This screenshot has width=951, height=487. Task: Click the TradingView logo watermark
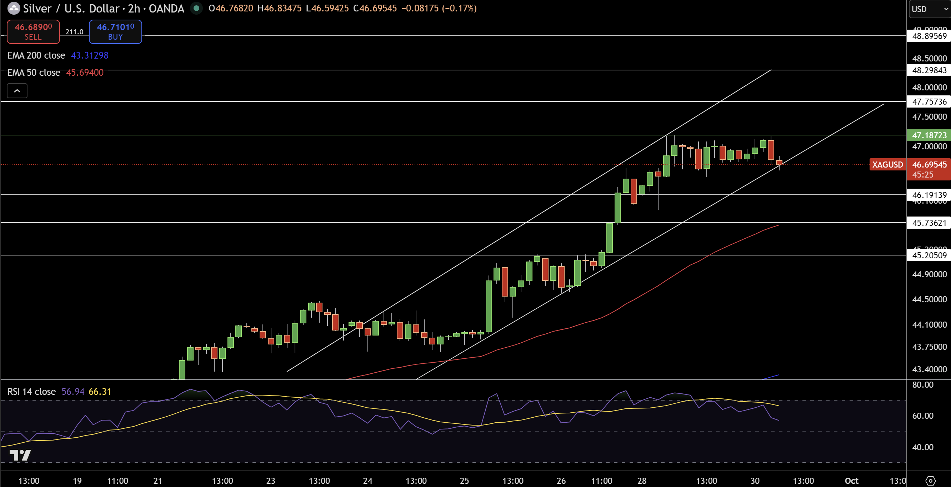20,455
